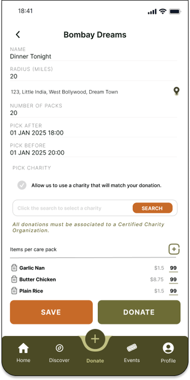Tap the map pin location icon
Viewport: 190px width, 380px height.
click(177, 91)
